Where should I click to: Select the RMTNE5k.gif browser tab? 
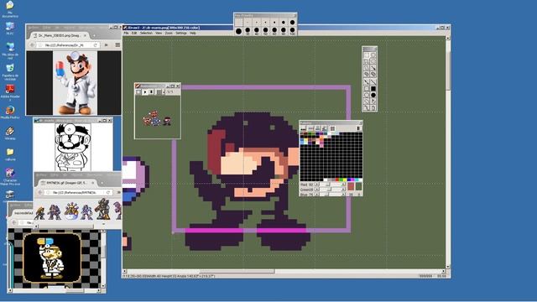pos(67,183)
